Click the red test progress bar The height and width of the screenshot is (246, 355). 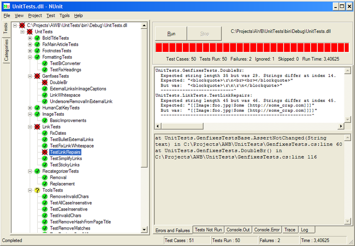tap(252, 48)
